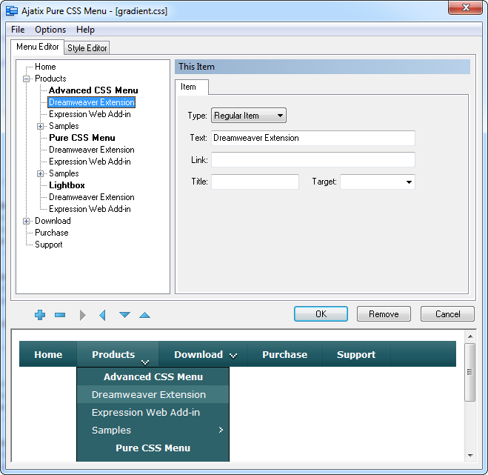Expand the Download tree node
Image resolution: width=488 pixels, height=475 pixels.
tap(27, 221)
